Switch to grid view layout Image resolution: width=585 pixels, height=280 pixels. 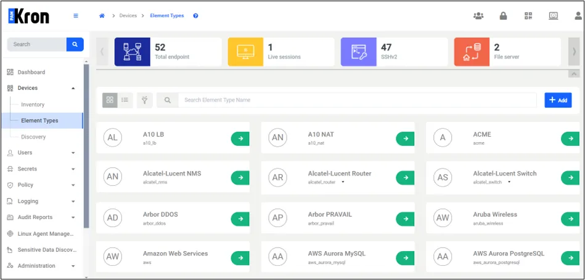click(x=110, y=100)
